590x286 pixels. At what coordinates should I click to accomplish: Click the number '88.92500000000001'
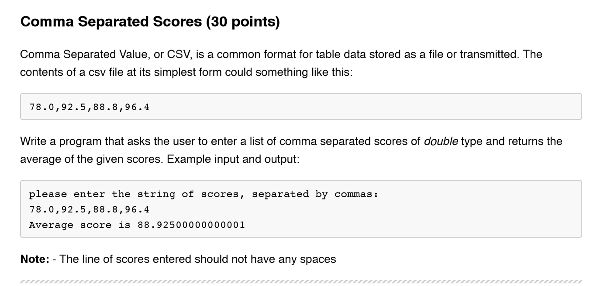tap(191, 225)
